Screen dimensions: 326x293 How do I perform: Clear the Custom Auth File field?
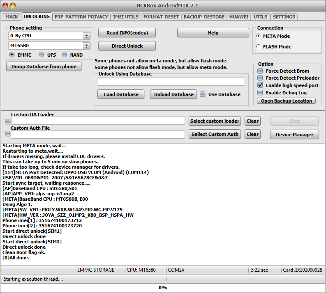tap(252, 134)
